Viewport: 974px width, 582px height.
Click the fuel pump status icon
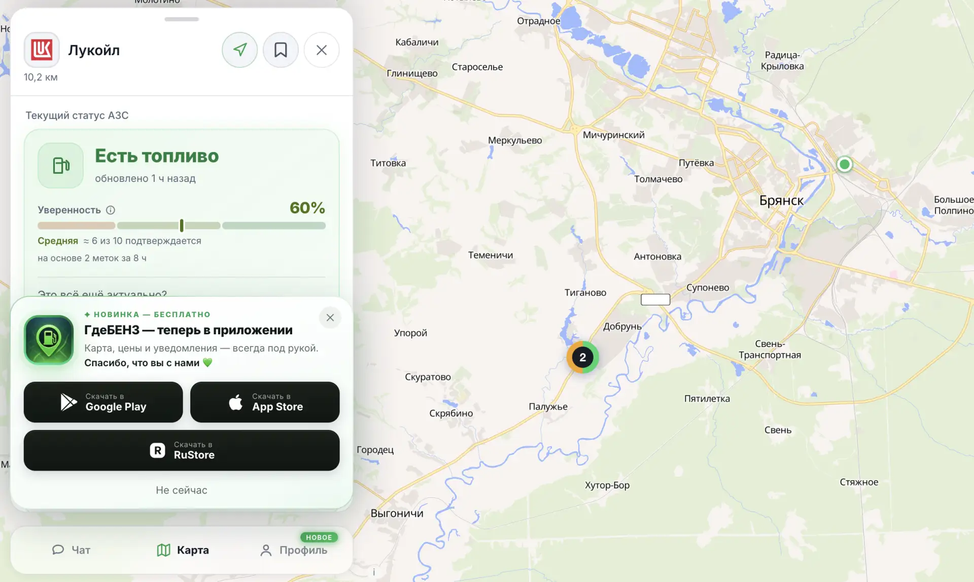tap(61, 165)
